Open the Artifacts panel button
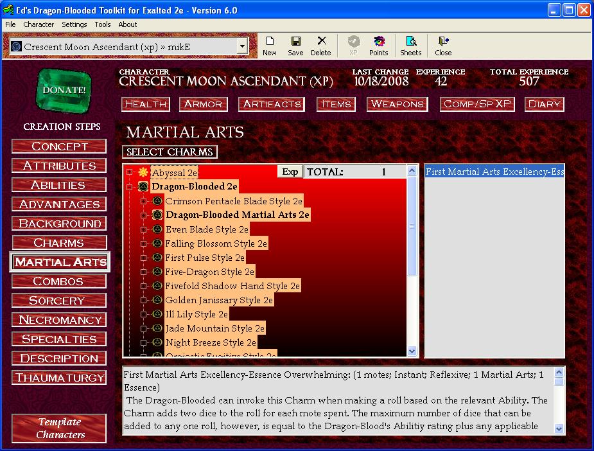This screenshot has height=451, width=594. [272, 104]
